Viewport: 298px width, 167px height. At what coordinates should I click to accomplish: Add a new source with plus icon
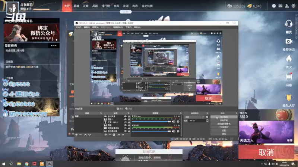[x=106, y=135]
